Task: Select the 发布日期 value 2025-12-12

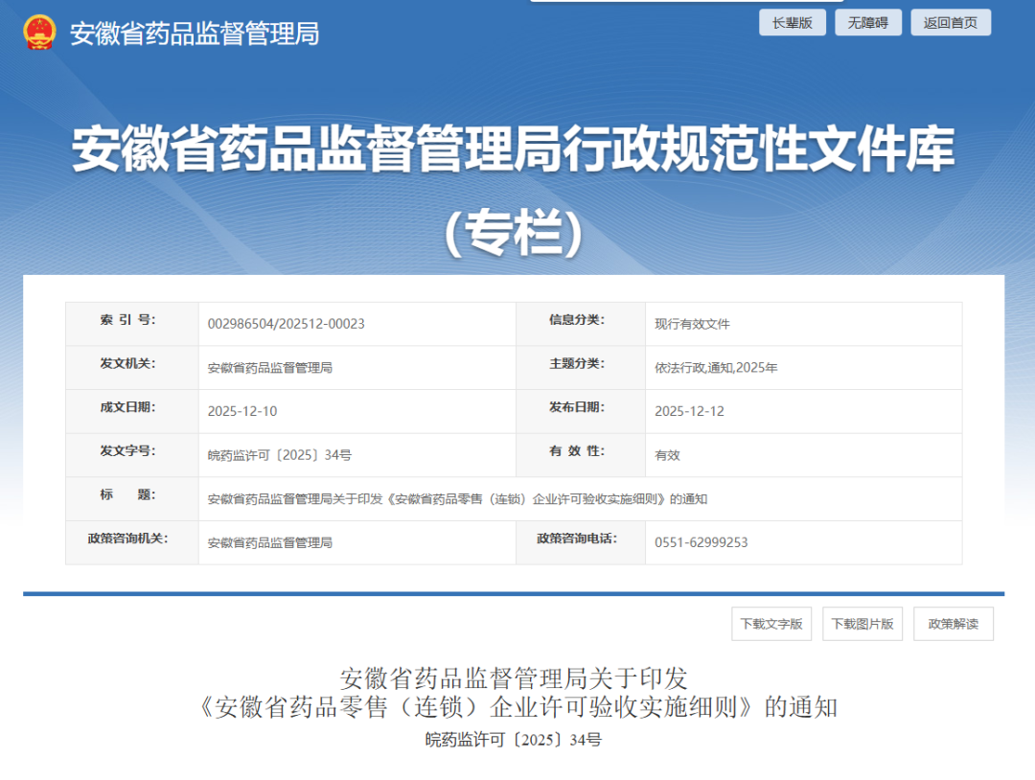Action: coord(689,411)
